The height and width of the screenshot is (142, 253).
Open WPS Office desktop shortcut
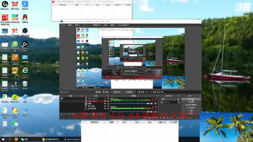coord(15,5)
